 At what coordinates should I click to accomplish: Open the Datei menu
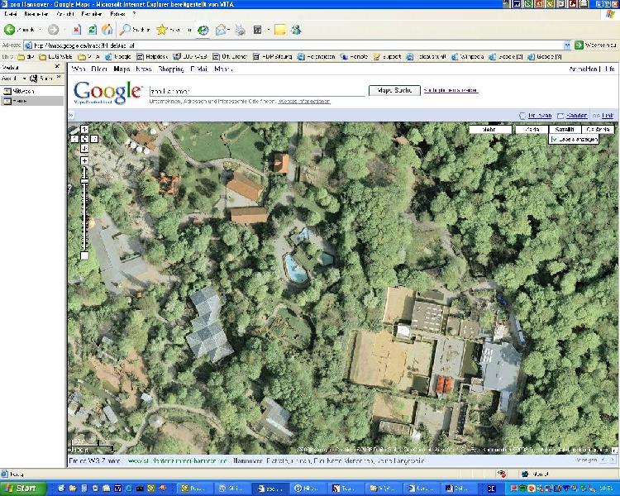(x=11, y=14)
